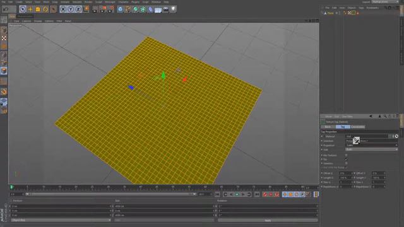This screenshot has height=227, width=404.
Task: Open the floor environment icon
Action: (158, 10)
